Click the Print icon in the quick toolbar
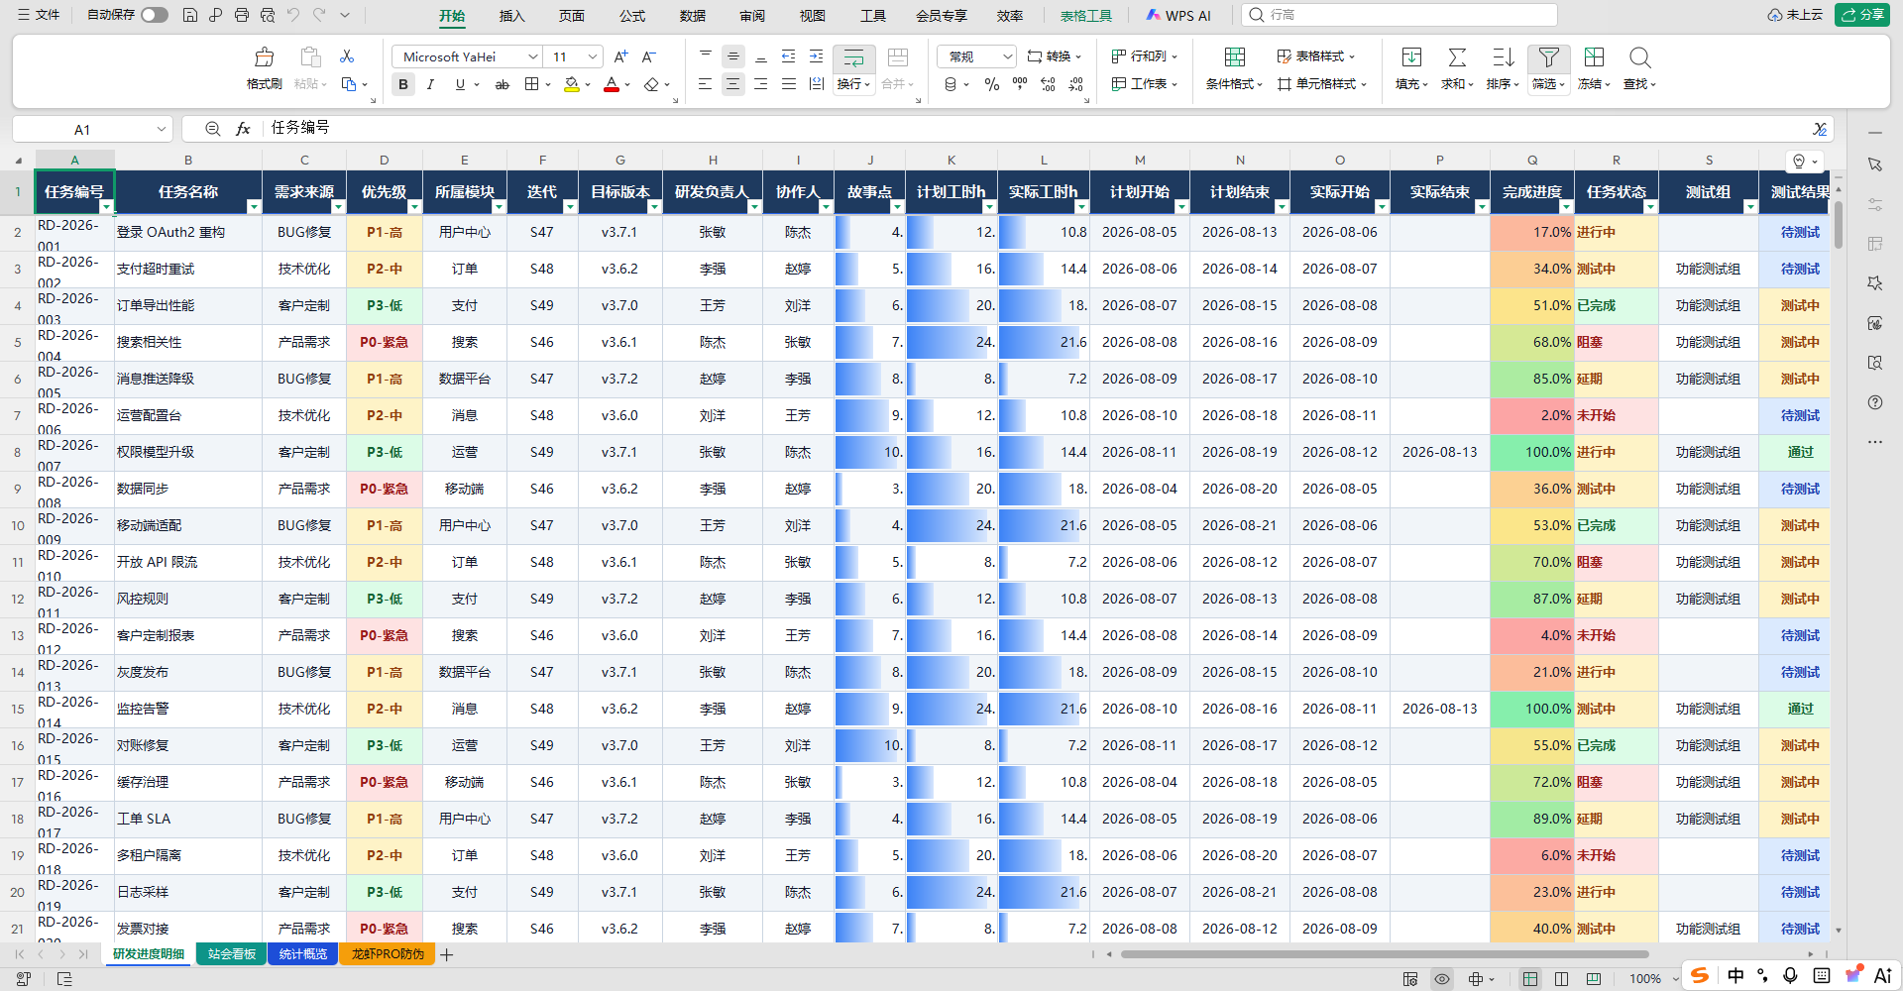 tap(242, 15)
